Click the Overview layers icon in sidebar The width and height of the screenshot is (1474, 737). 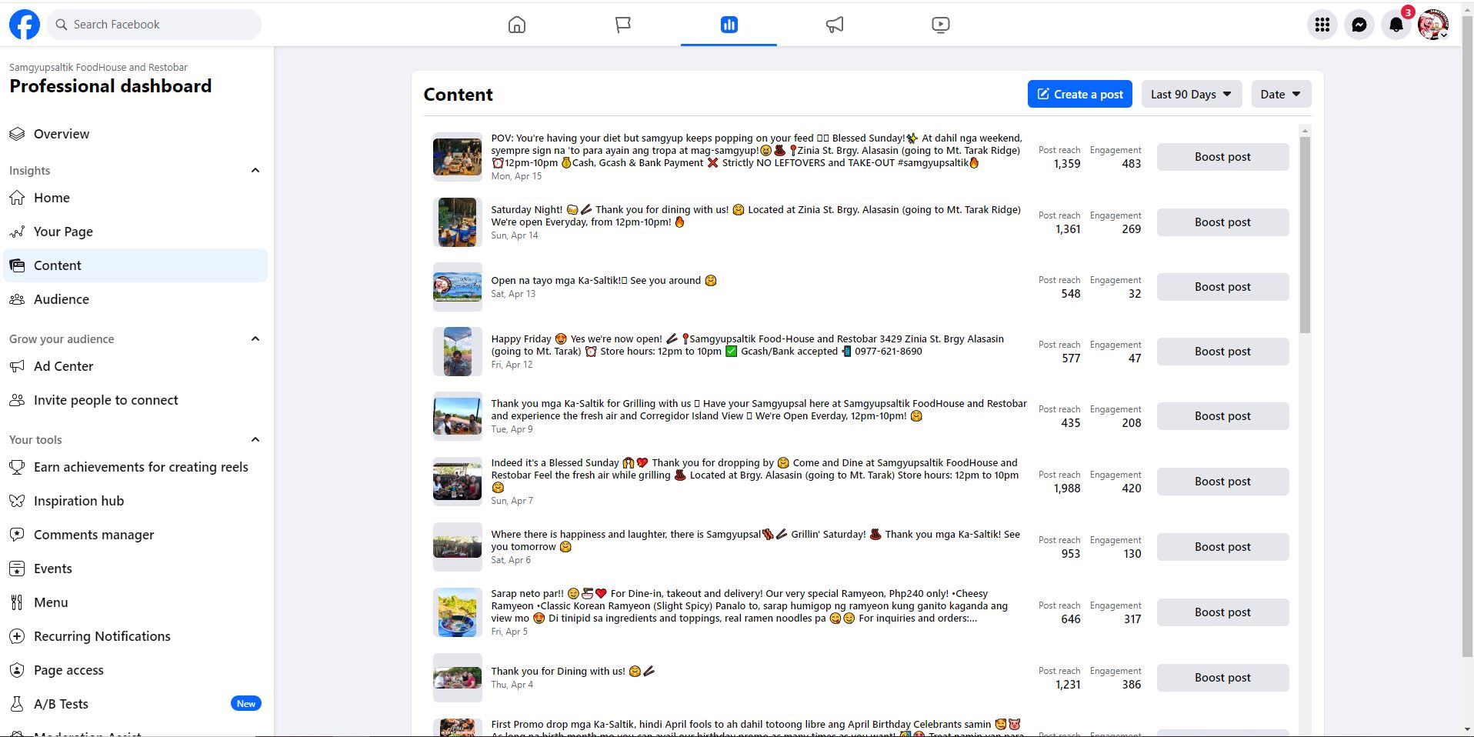[17, 134]
